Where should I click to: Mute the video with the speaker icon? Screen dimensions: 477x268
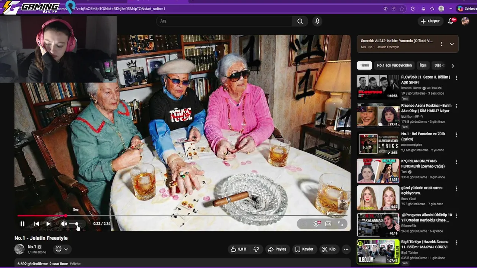coord(64,224)
